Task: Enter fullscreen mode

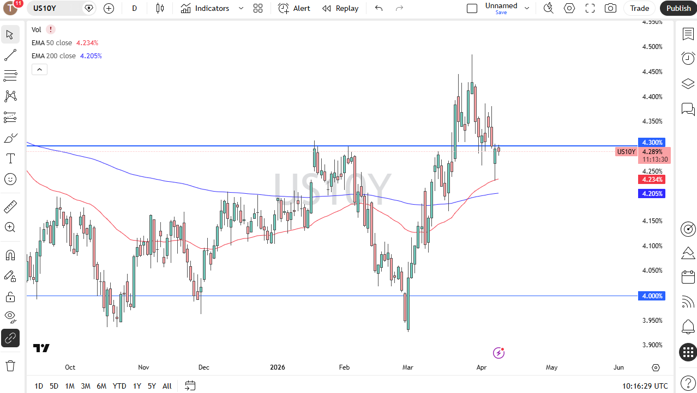Action: [x=590, y=8]
